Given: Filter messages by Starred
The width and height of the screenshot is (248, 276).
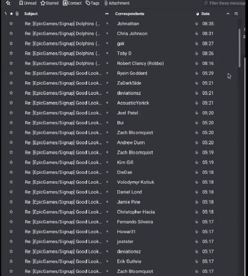Looking at the screenshot, I should pyautogui.click(x=50, y=3).
